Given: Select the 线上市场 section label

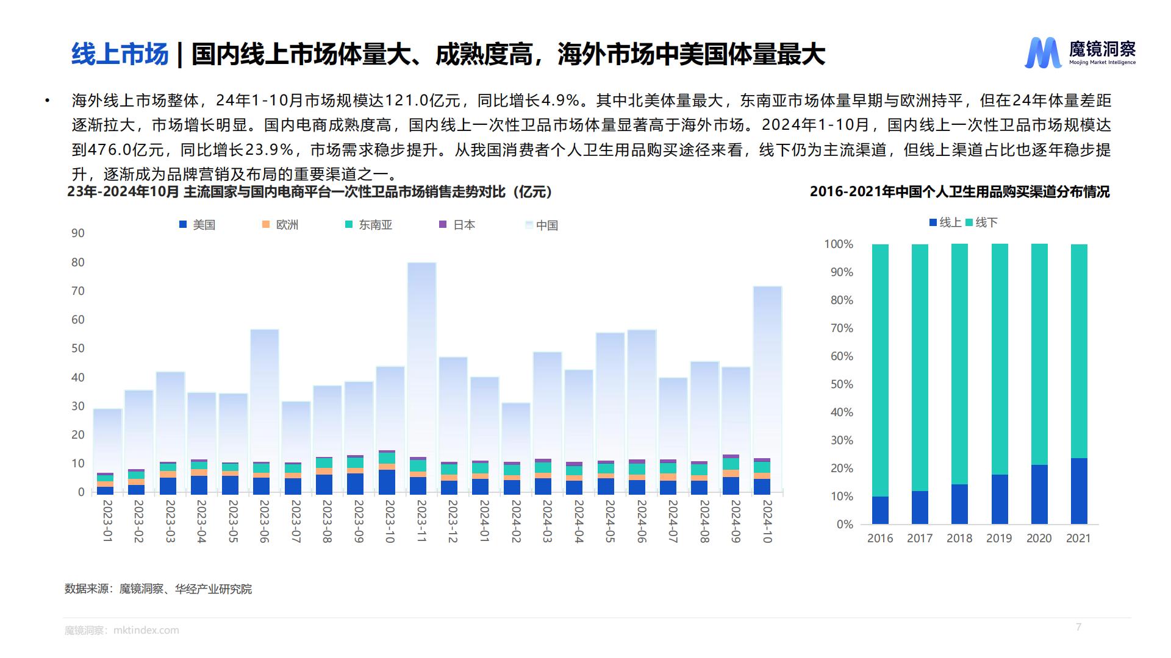Looking at the screenshot, I should pyautogui.click(x=119, y=54).
